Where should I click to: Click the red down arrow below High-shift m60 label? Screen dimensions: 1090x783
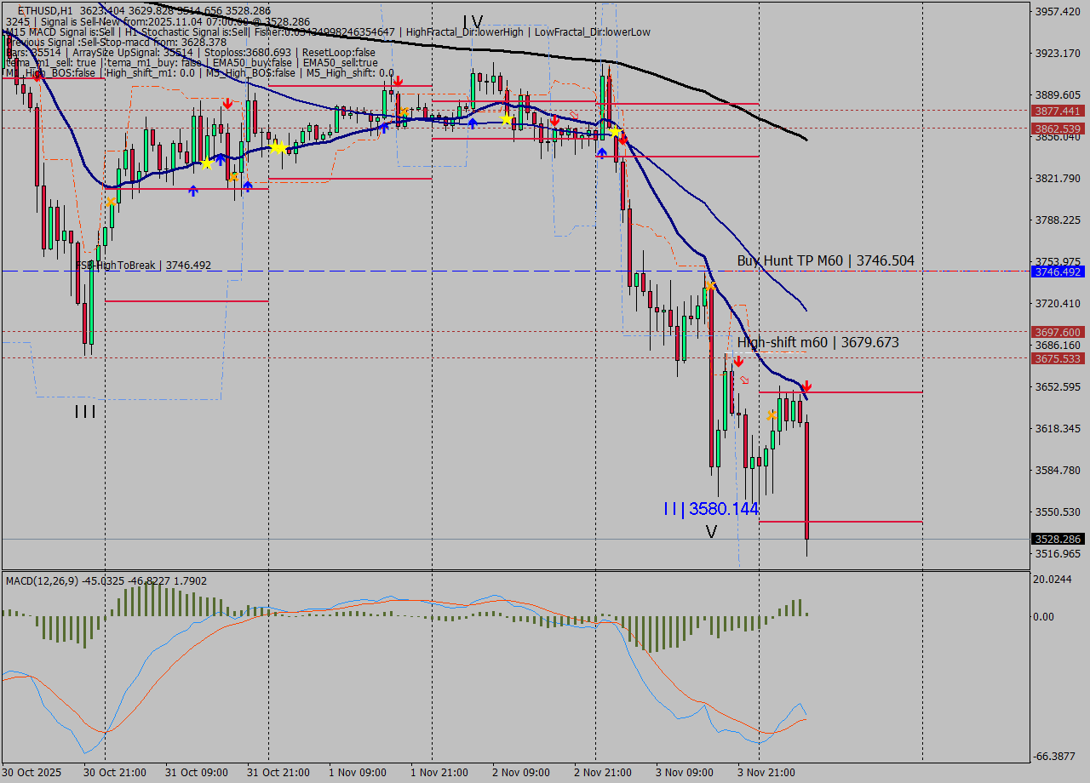(x=738, y=362)
